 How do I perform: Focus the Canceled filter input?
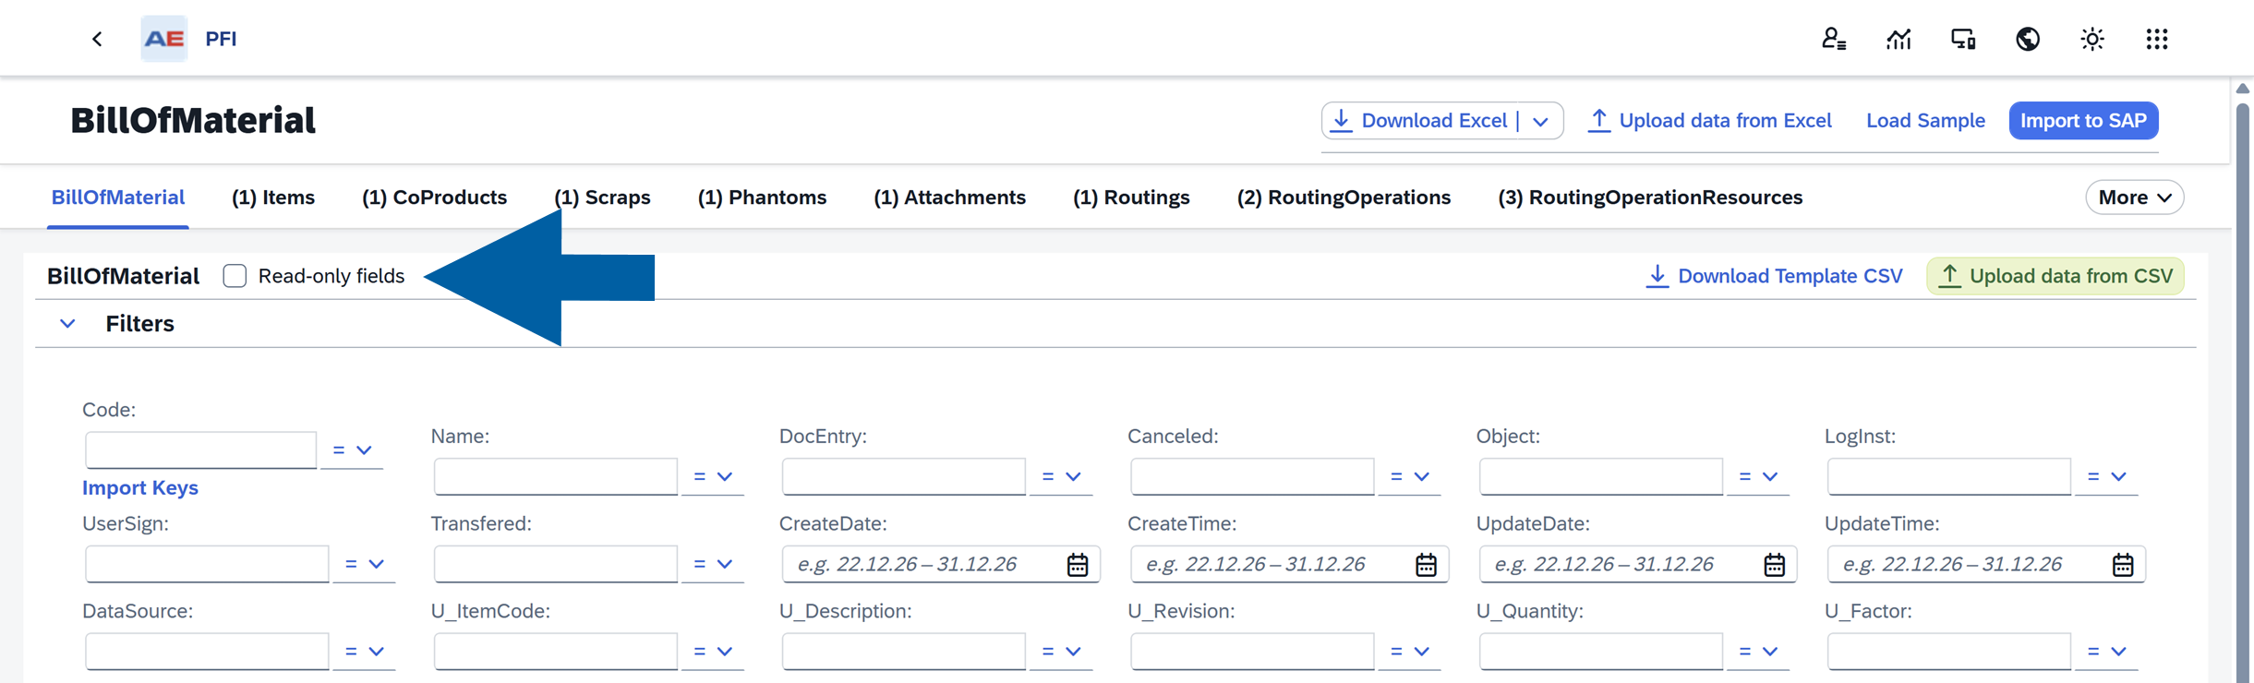pyautogui.click(x=1252, y=476)
